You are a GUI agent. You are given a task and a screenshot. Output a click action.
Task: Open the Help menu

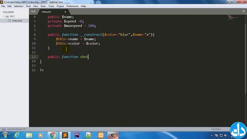click(x=83, y=6)
